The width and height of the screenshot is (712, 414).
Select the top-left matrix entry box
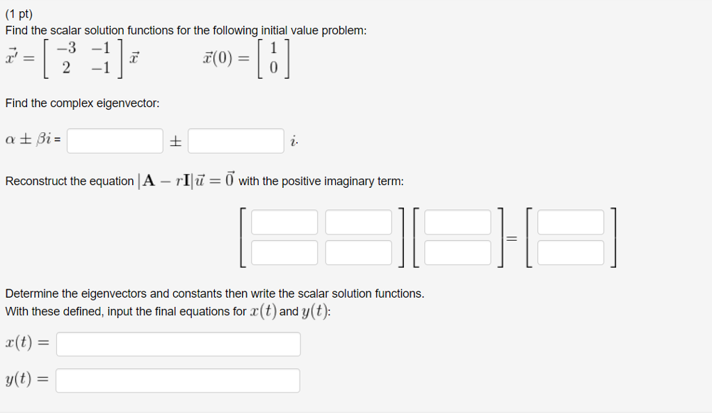click(285, 221)
